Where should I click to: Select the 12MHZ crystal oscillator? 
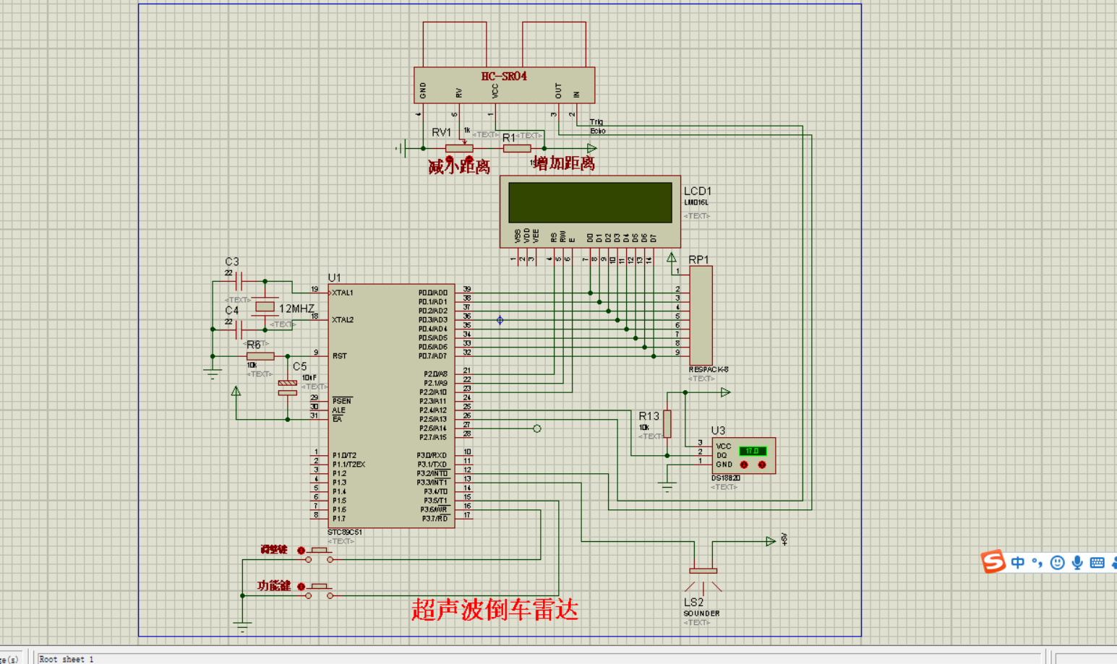click(265, 306)
